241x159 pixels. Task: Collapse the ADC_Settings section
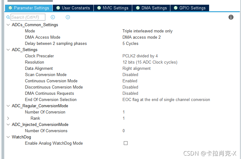[x=8, y=50]
